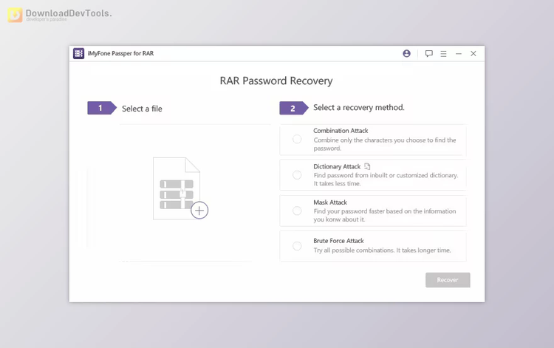Select Dictionary Attack radio button
This screenshot has width=554, height=348.
tap(297, 175)
